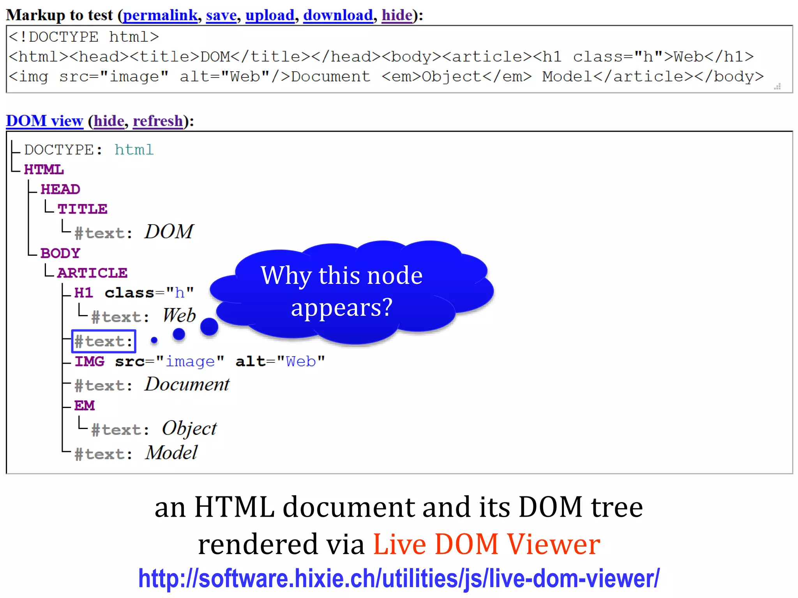
Task: Select the #text: Web node
Action: pos(143,316)
